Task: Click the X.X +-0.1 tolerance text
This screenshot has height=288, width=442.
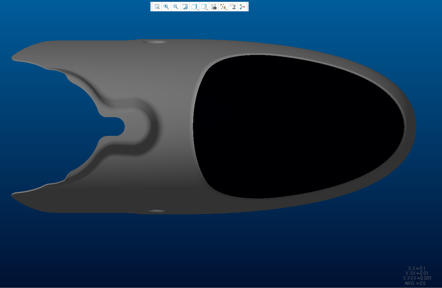Action: coord(417,268)
